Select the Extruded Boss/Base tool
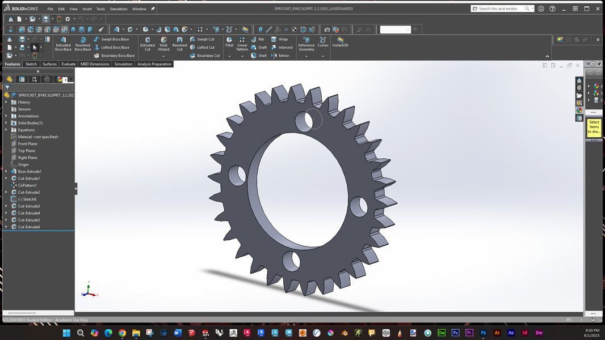The width and height of the screenshot is (605, 340). (63, 44)
